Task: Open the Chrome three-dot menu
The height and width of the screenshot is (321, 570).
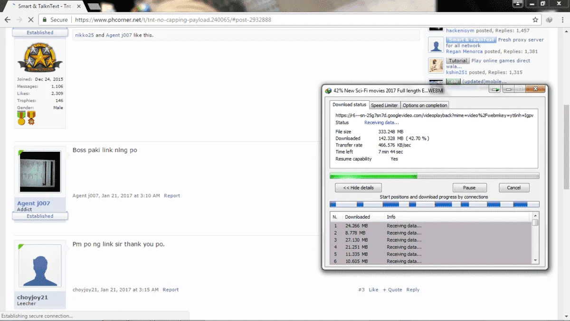Action: [x=562, y=20]
